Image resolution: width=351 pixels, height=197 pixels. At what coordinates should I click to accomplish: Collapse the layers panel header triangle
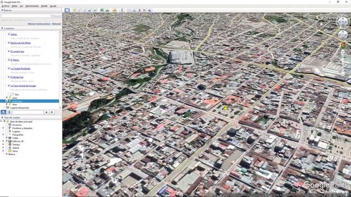[x=2, y=118]
